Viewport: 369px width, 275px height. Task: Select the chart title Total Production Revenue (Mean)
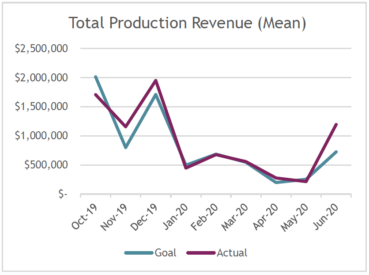coord(187,23)
